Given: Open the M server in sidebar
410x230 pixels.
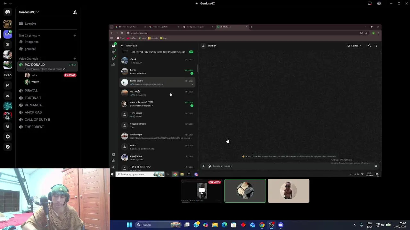Looking at the screenshot, I should click(x=8, y=85).
